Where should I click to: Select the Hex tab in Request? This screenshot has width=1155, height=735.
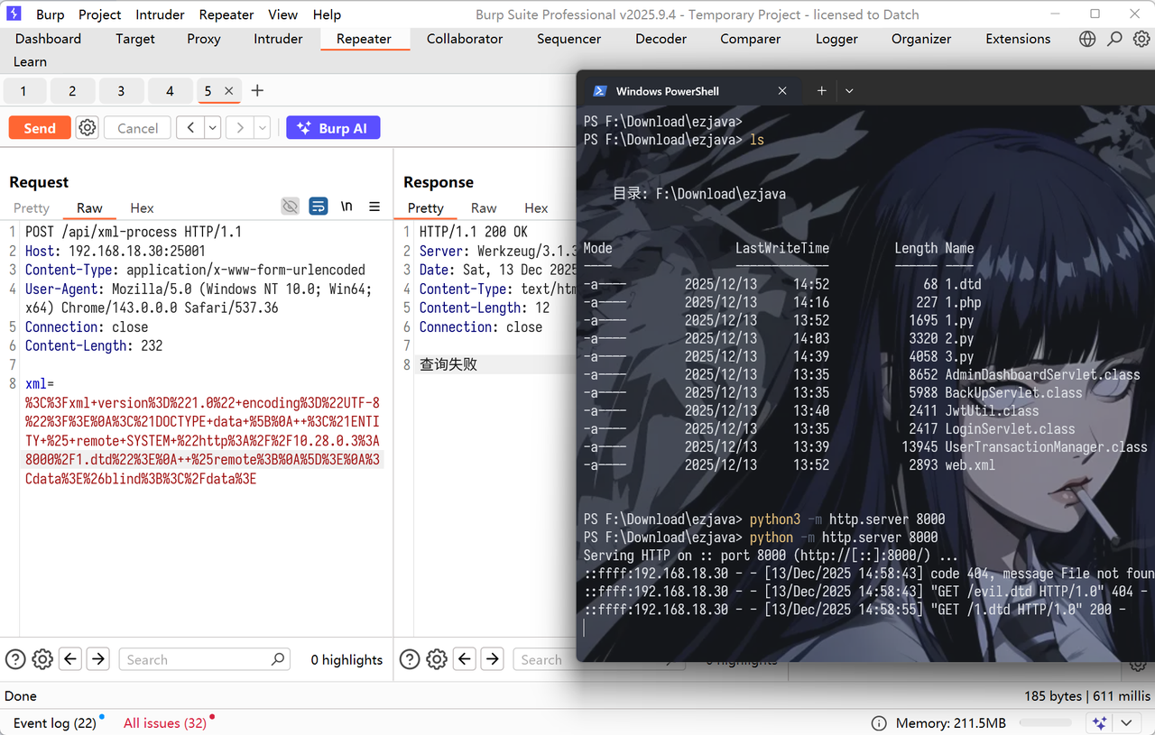coord(142,207)
